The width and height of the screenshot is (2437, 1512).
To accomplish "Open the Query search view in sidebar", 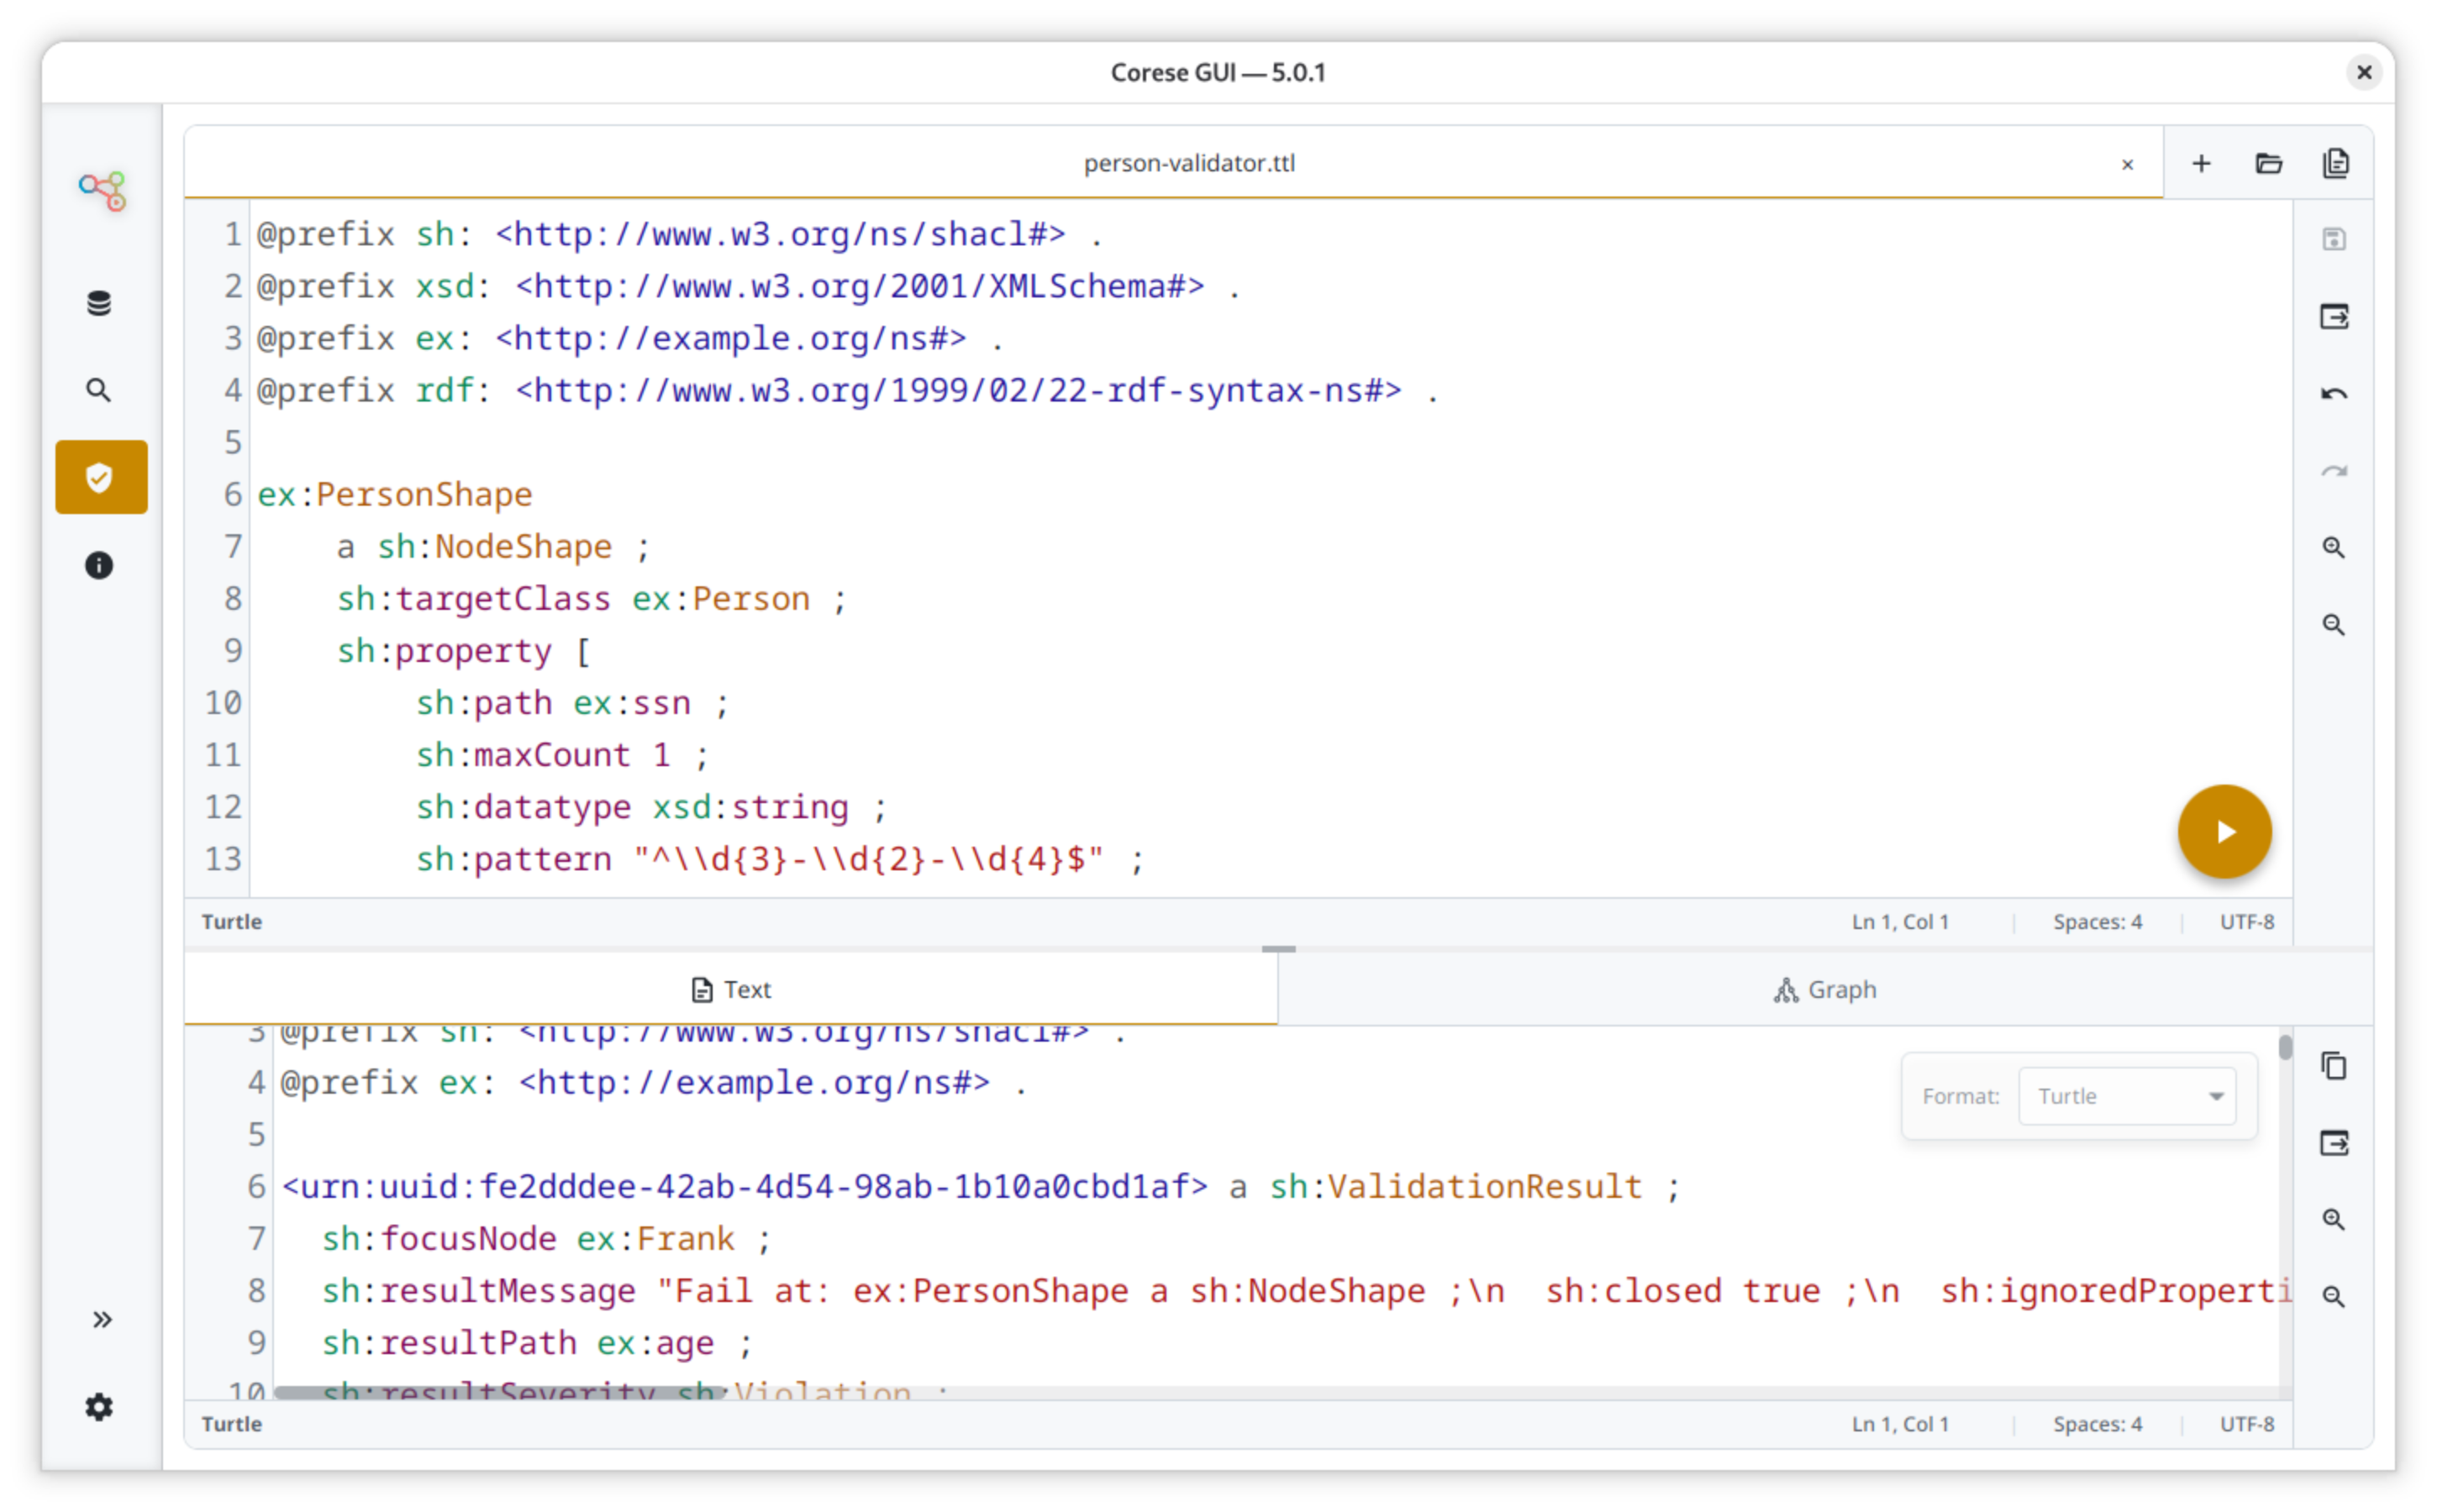I will 99,390.
